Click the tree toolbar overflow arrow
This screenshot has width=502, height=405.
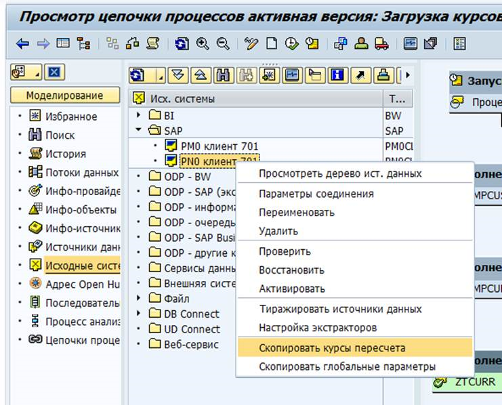tap(408, 75)
